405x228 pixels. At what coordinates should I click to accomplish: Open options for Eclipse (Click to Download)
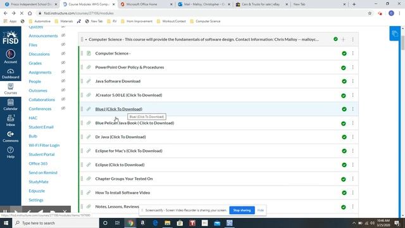click(353, 165)
